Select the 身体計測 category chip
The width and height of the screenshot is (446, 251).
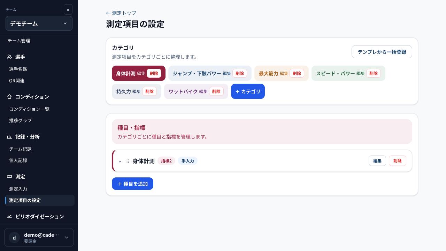click(x=126, y=73)
